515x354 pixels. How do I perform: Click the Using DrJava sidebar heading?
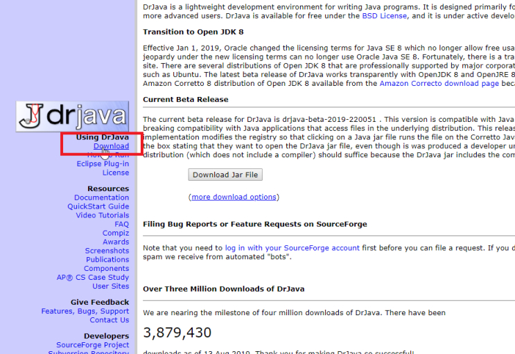point(103,137)
